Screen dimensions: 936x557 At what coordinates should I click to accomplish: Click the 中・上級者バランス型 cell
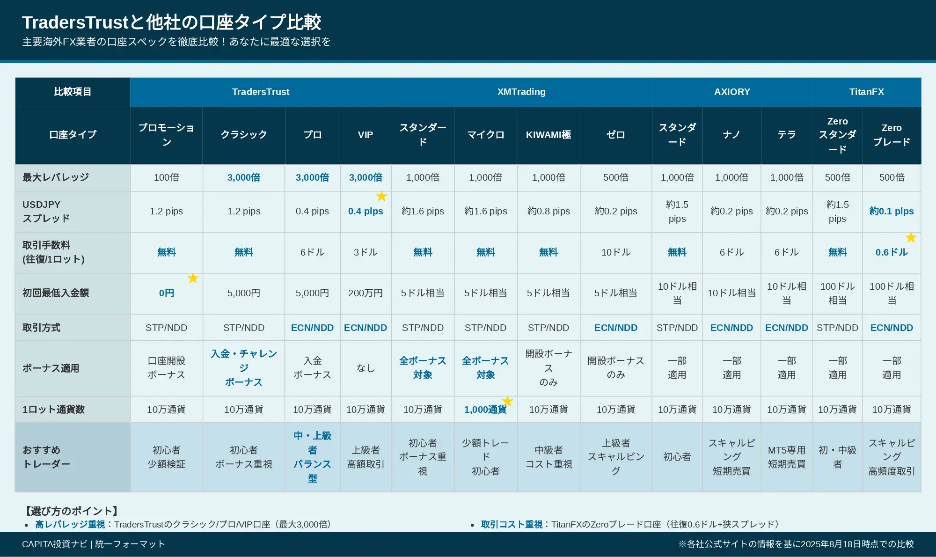pos(312,457)
